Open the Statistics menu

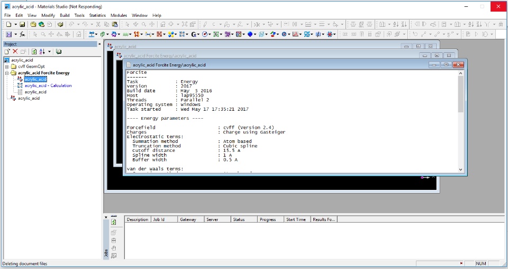click(97, 15)
